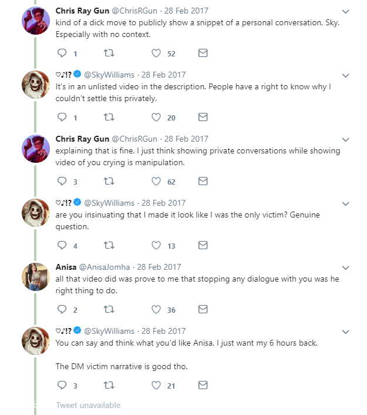This screenshot has height=415, width=367.
Task: Like Anisa's tweet with 36 likes
Action: pos(156,310)
